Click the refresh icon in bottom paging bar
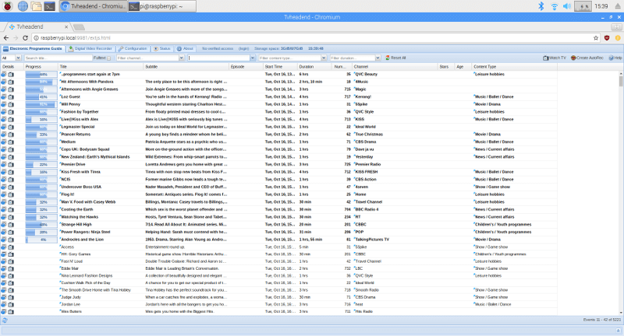624x336 pixels. (x=5, y=320)
